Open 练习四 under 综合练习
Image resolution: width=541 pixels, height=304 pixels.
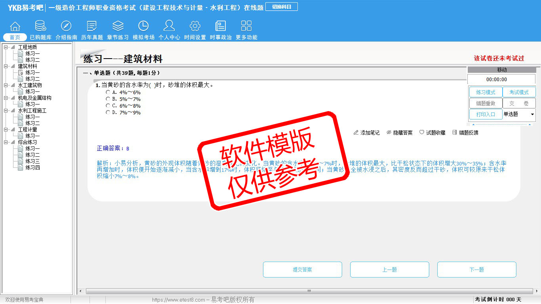click(32, 168)
